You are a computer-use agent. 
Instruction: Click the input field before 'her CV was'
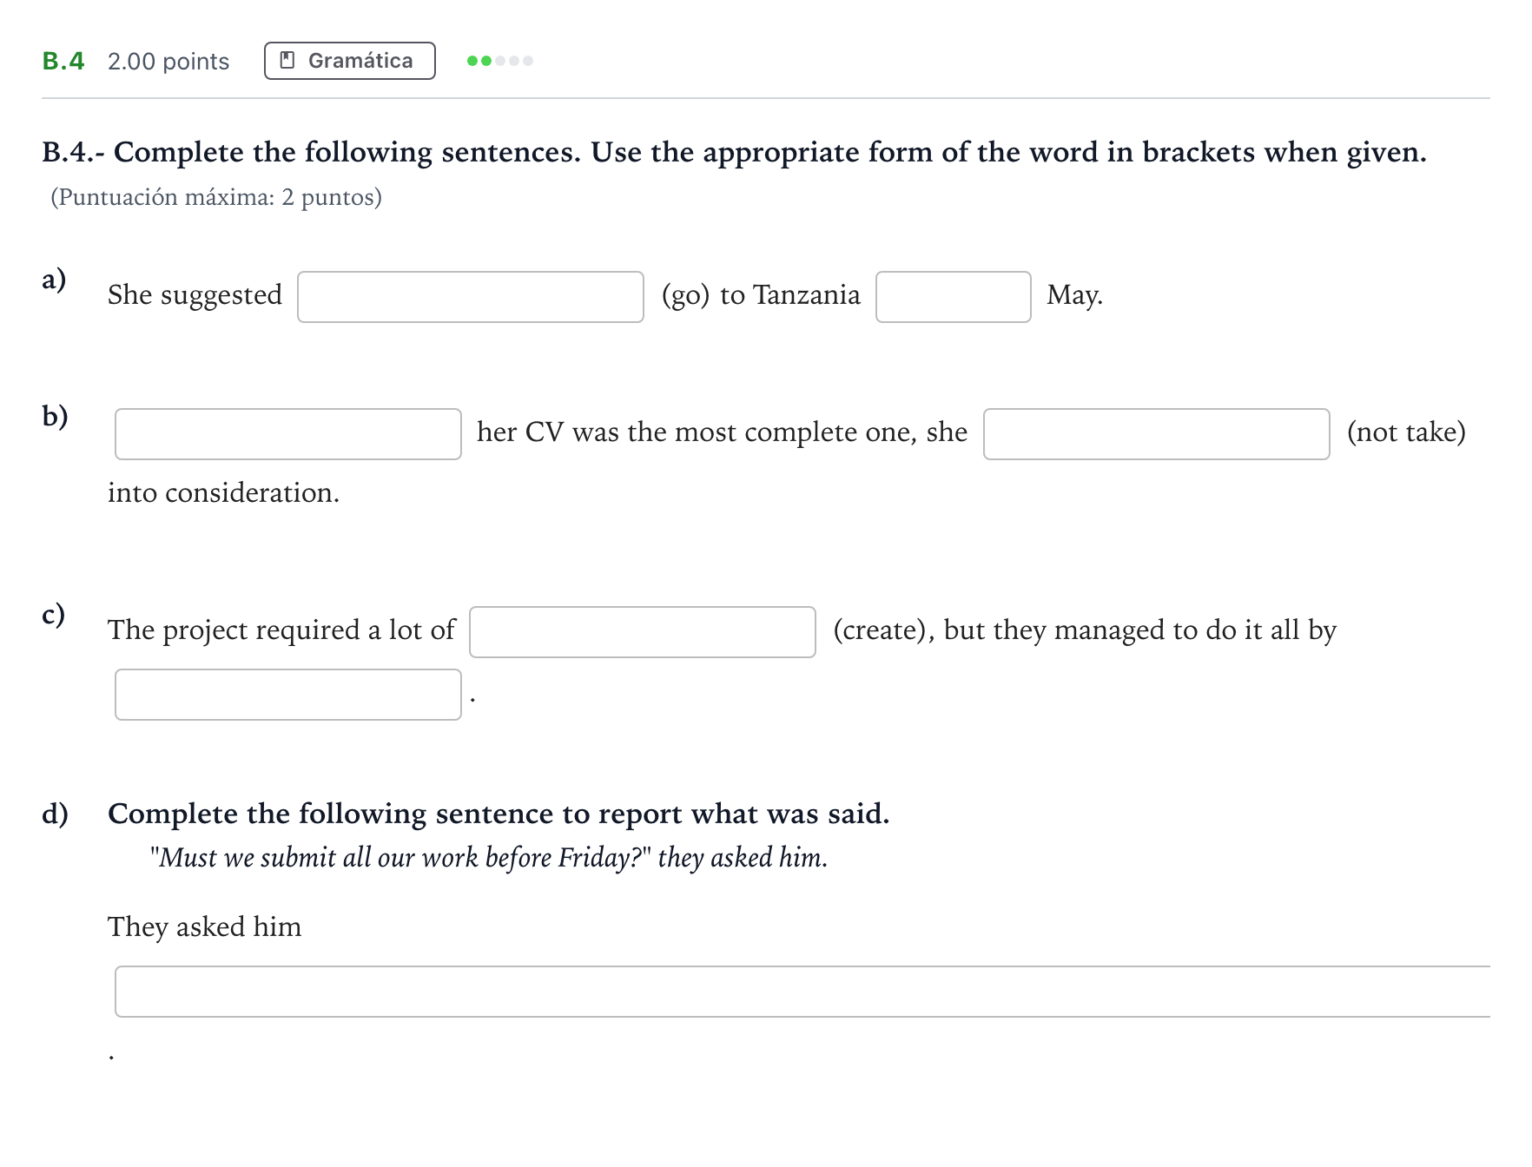click(288, 434)
